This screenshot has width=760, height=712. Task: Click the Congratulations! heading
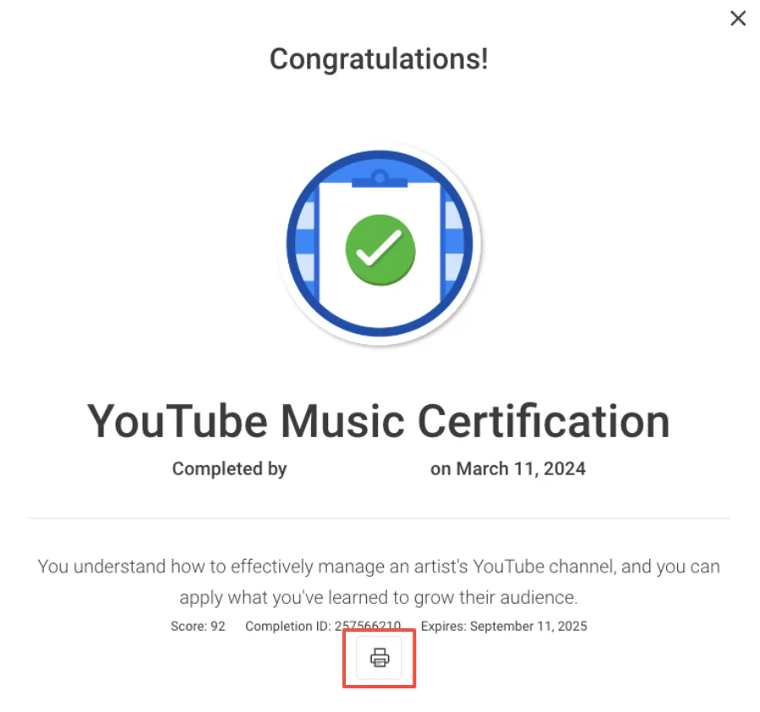point(379,59)
